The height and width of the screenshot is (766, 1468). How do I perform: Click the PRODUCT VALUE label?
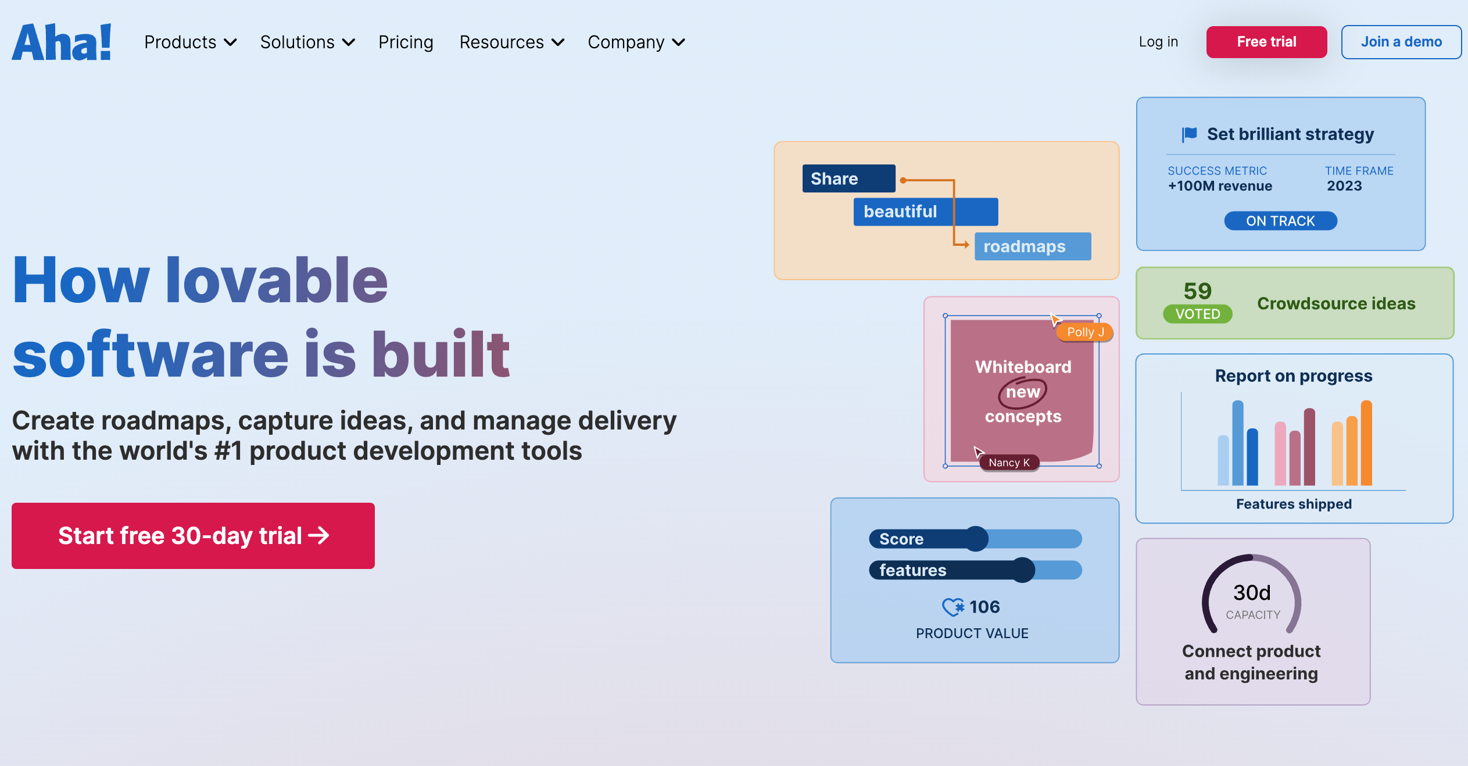972,633
